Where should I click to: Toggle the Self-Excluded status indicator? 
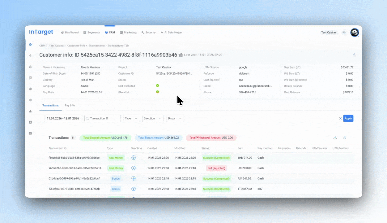[x=157, y=86]
